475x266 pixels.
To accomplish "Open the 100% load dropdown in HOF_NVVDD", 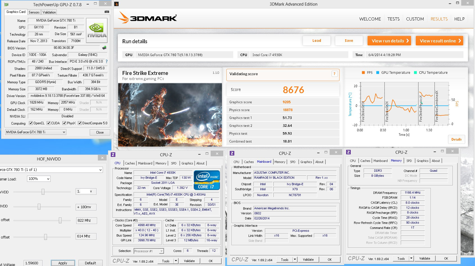I will [x=39, y=179].
